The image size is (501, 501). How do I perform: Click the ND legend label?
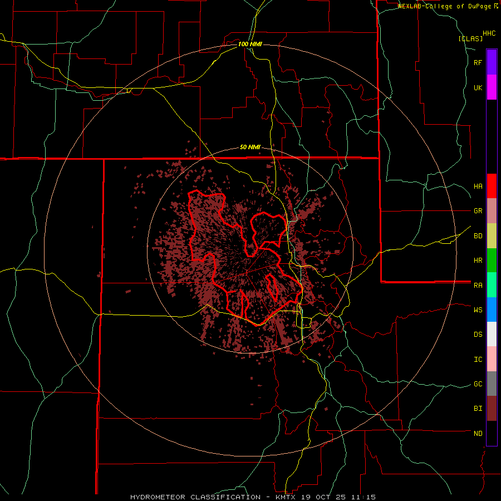coord(478,433)
